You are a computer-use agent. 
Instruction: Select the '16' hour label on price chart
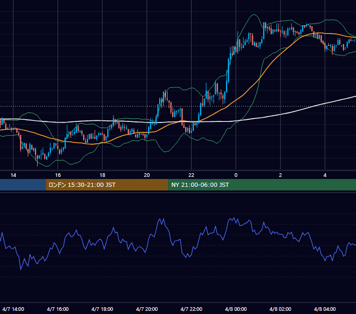tap(58, 175)
